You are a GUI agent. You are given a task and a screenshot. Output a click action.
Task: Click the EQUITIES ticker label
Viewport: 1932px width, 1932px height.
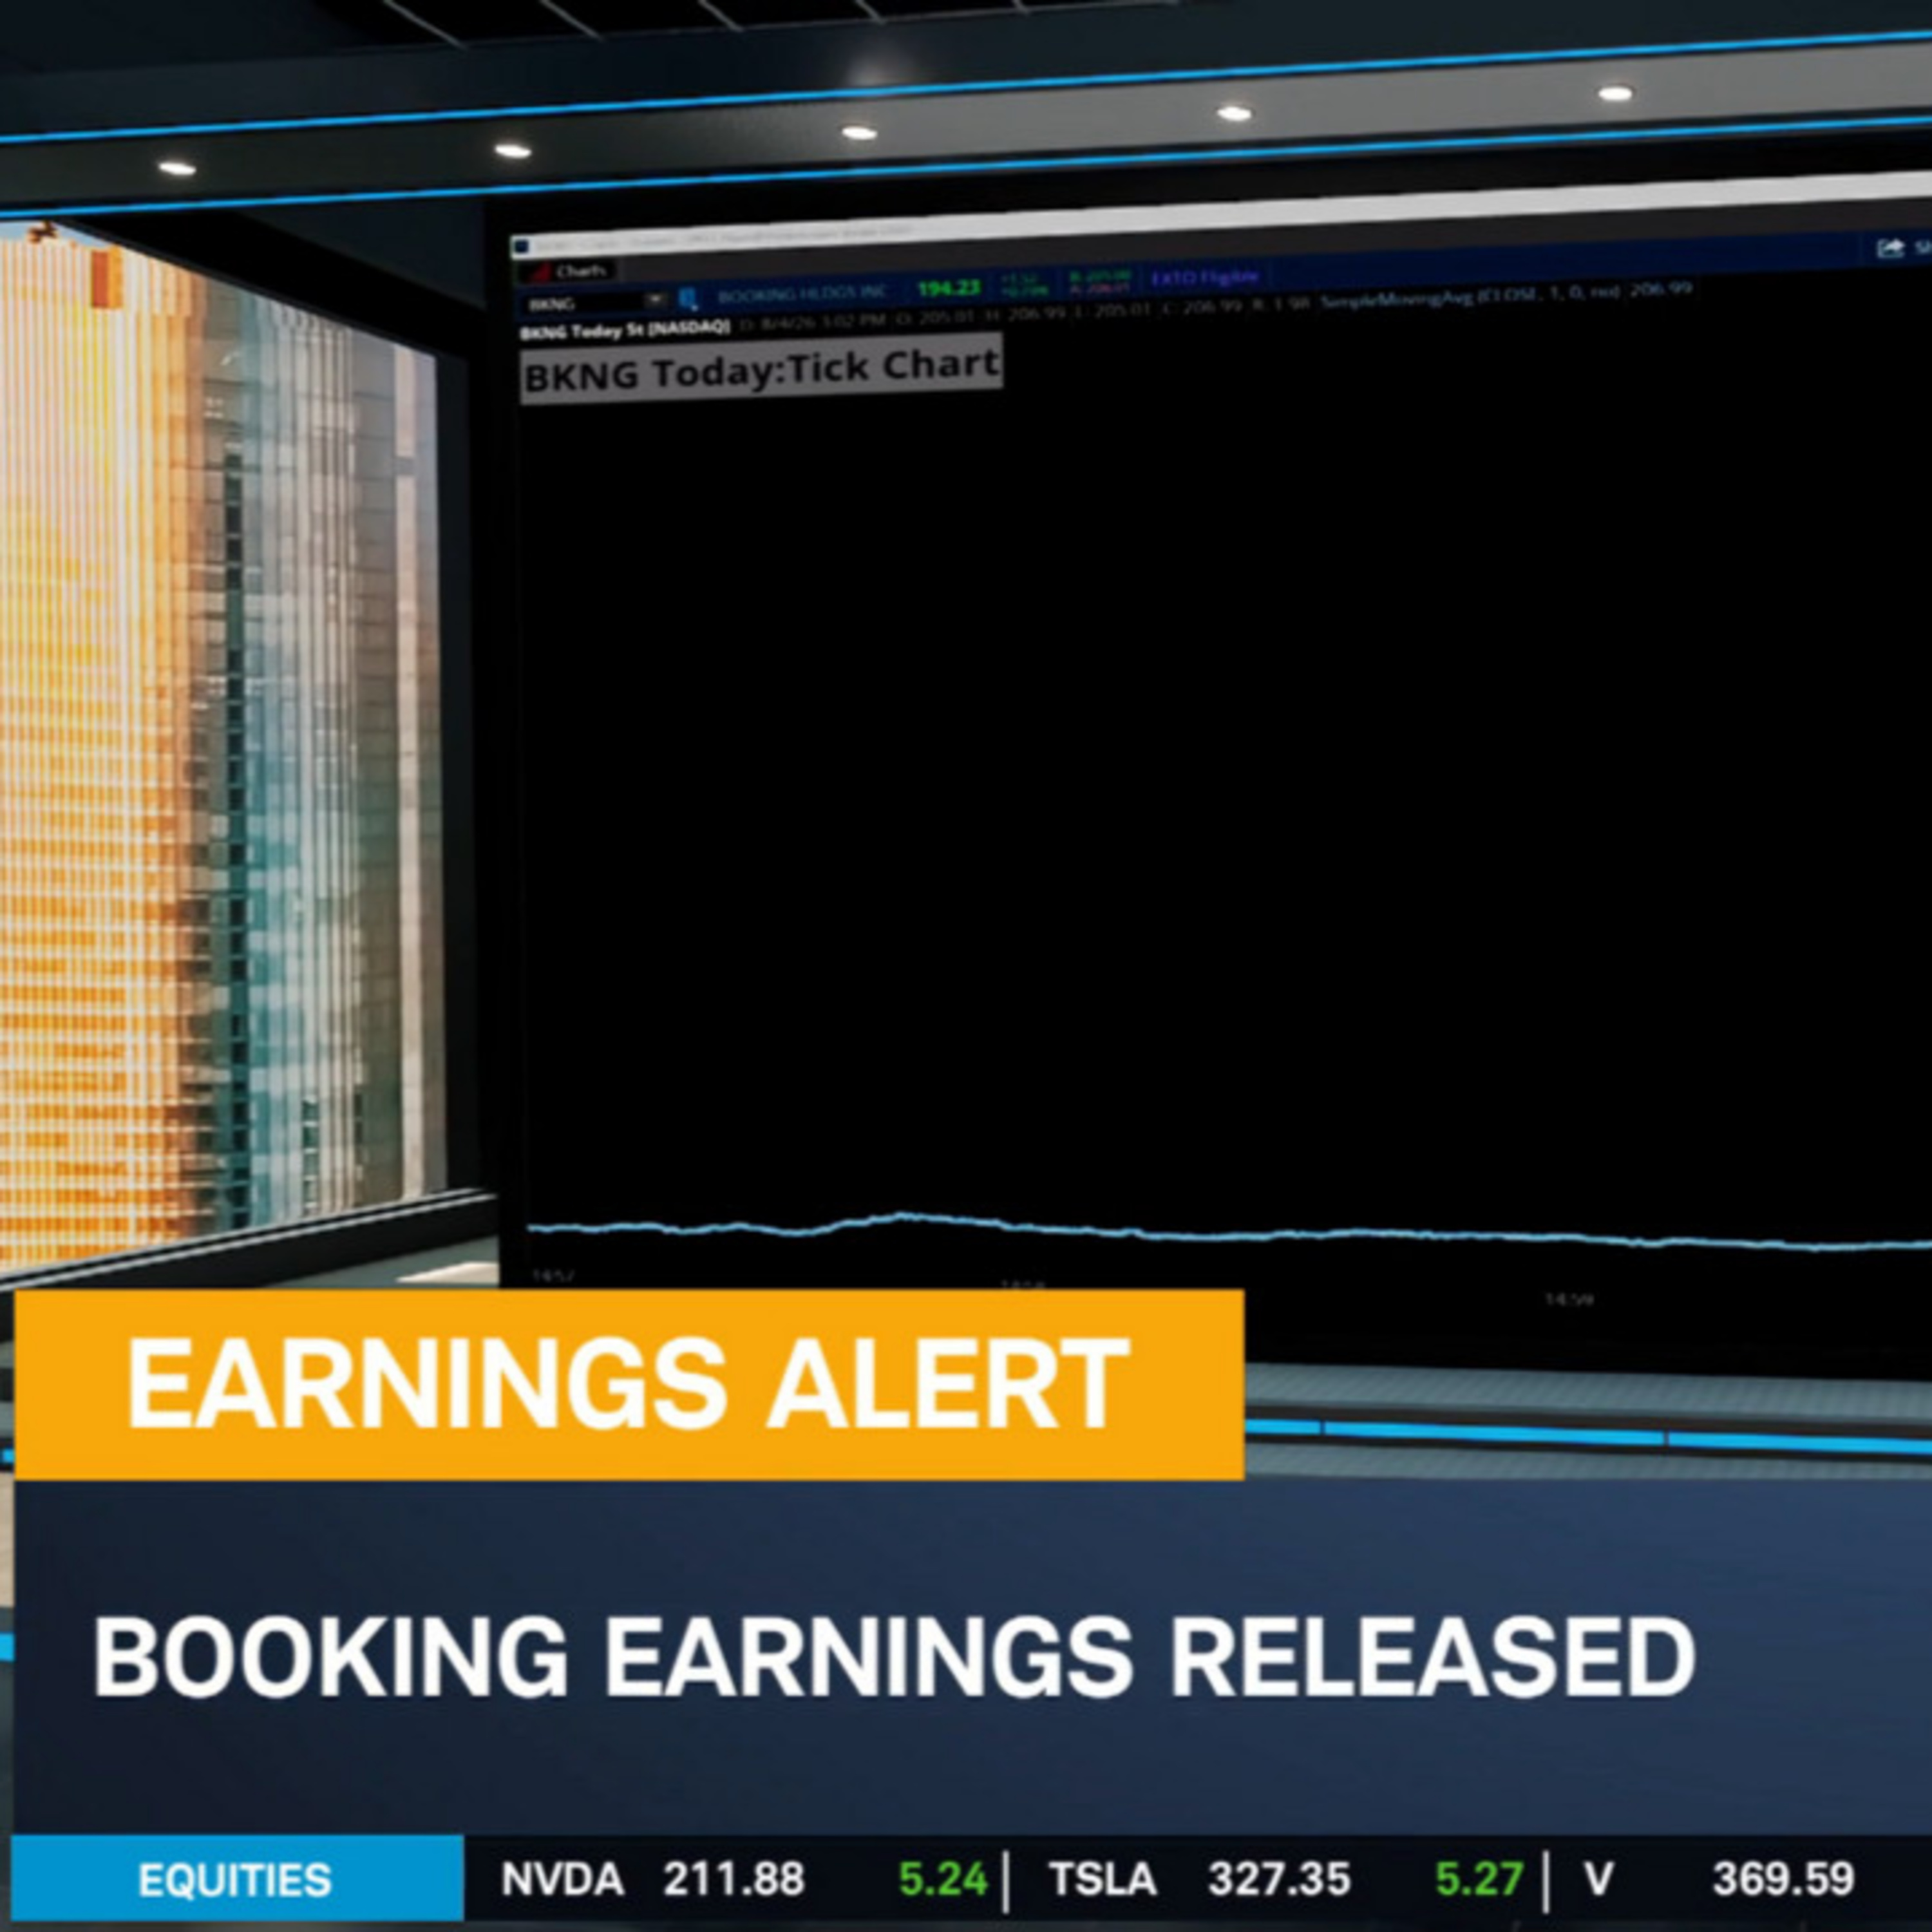(235, 1880)
